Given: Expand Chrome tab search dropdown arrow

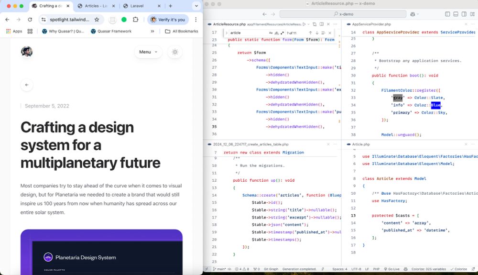Looking at the screenshot, I should click(196, 6).
